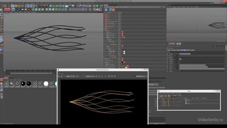This screenshot has width=227, height=128.
Task: Click the white rounded rectangle toolbar icon
Action: coord(22,10)
